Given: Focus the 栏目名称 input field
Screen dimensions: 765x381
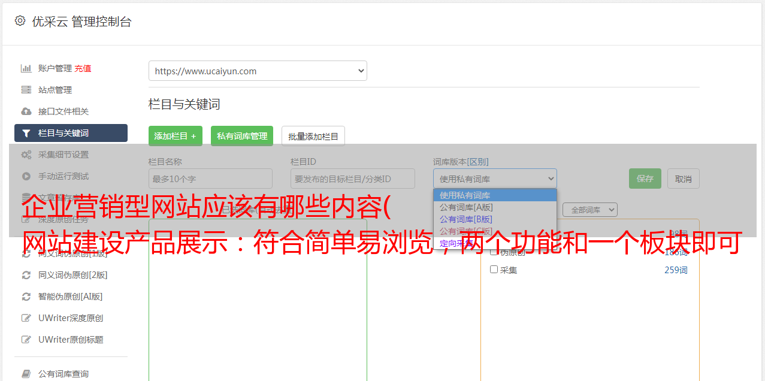Looking at the screenshot, I should click(x=210, y=179).
